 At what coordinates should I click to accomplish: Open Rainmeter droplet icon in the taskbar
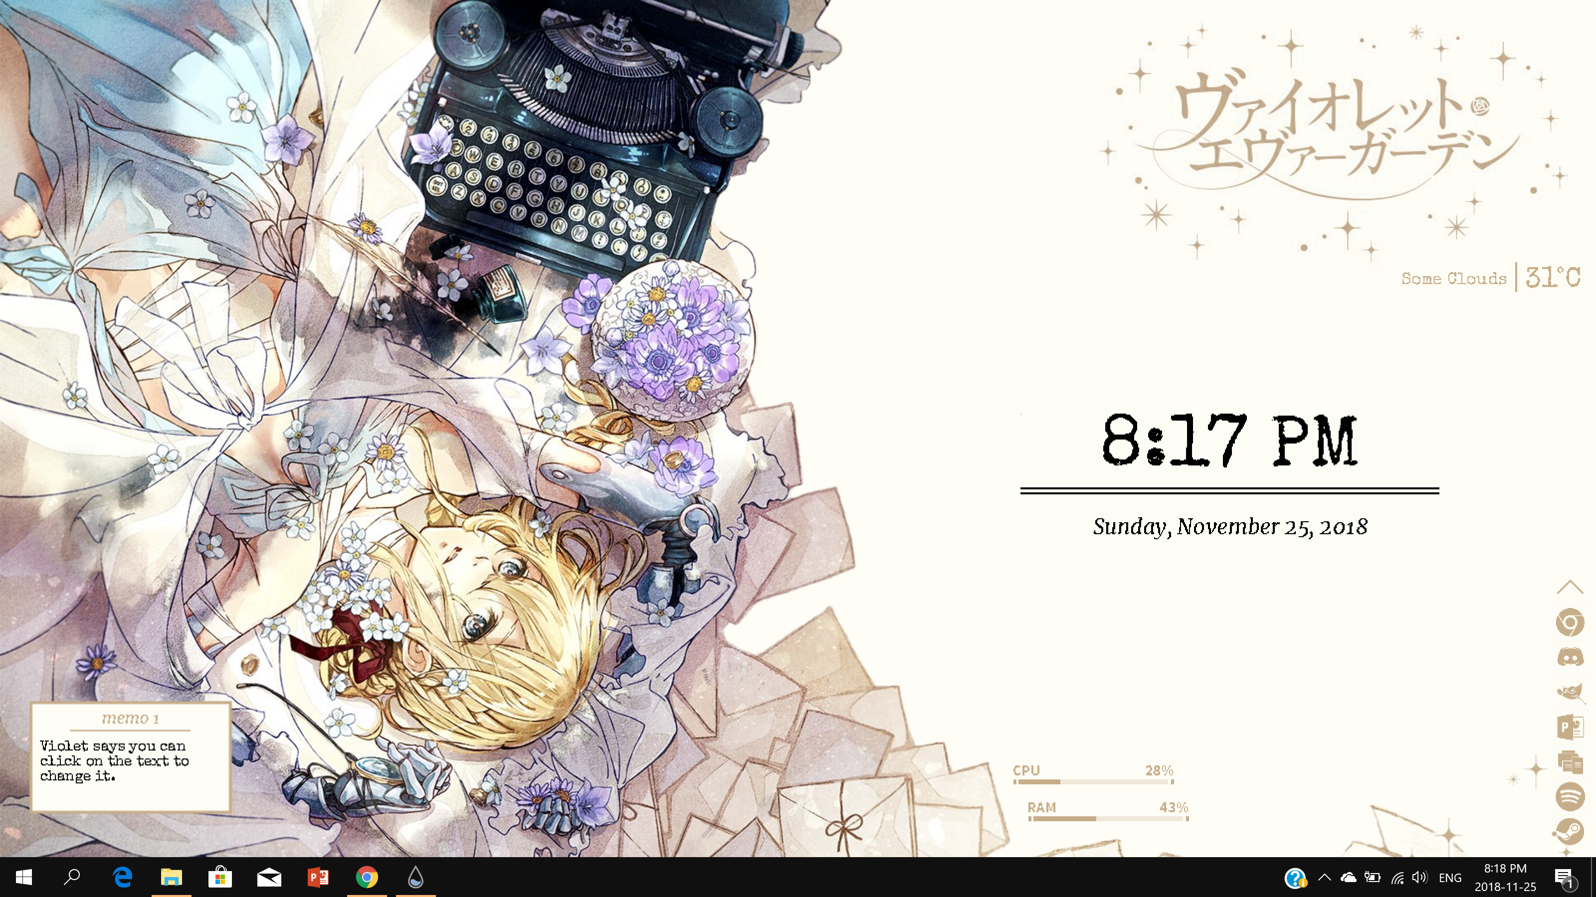coord(416,877)
